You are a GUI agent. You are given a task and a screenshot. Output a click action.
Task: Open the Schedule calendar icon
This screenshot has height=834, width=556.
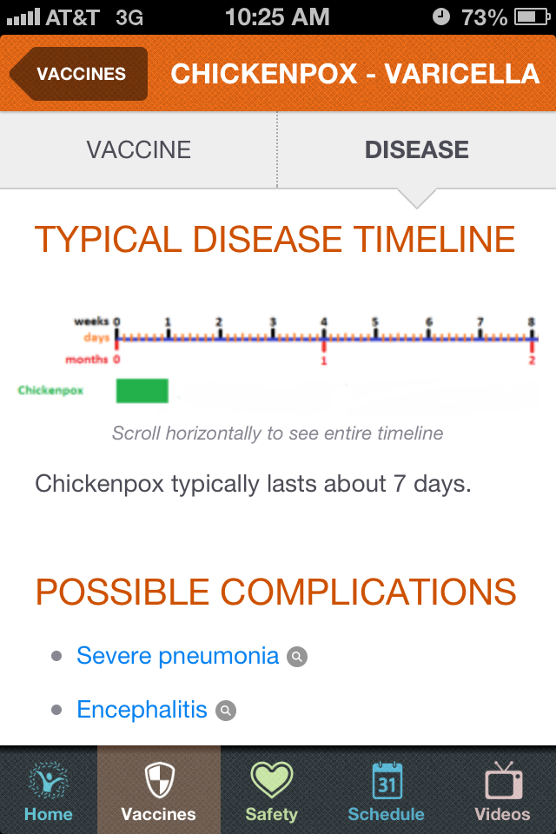pyautogui.click(x=387, y=780)
